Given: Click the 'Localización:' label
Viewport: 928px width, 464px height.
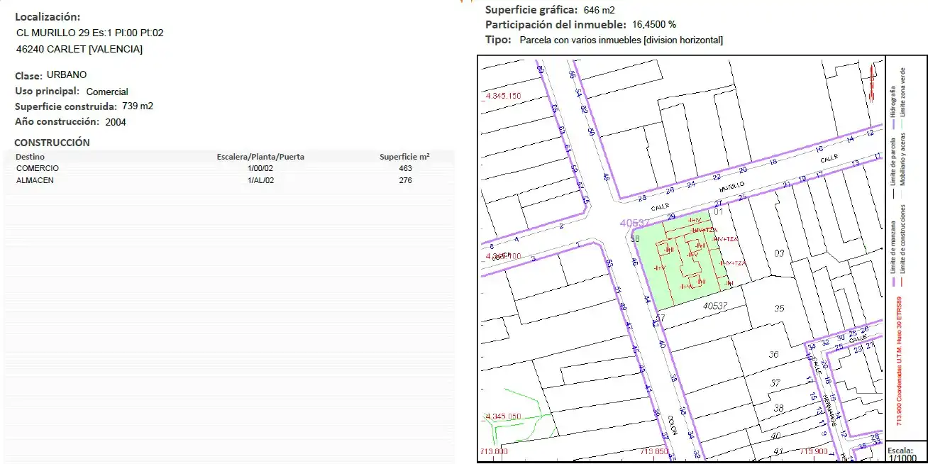Looking at the screenshot, I should [x=48, y=17].
